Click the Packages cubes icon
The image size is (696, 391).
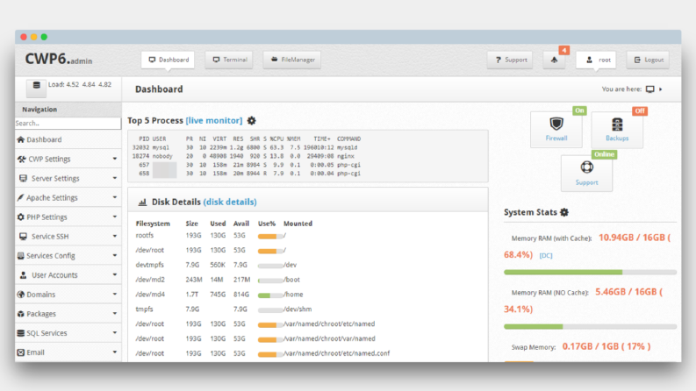point(21,314)
